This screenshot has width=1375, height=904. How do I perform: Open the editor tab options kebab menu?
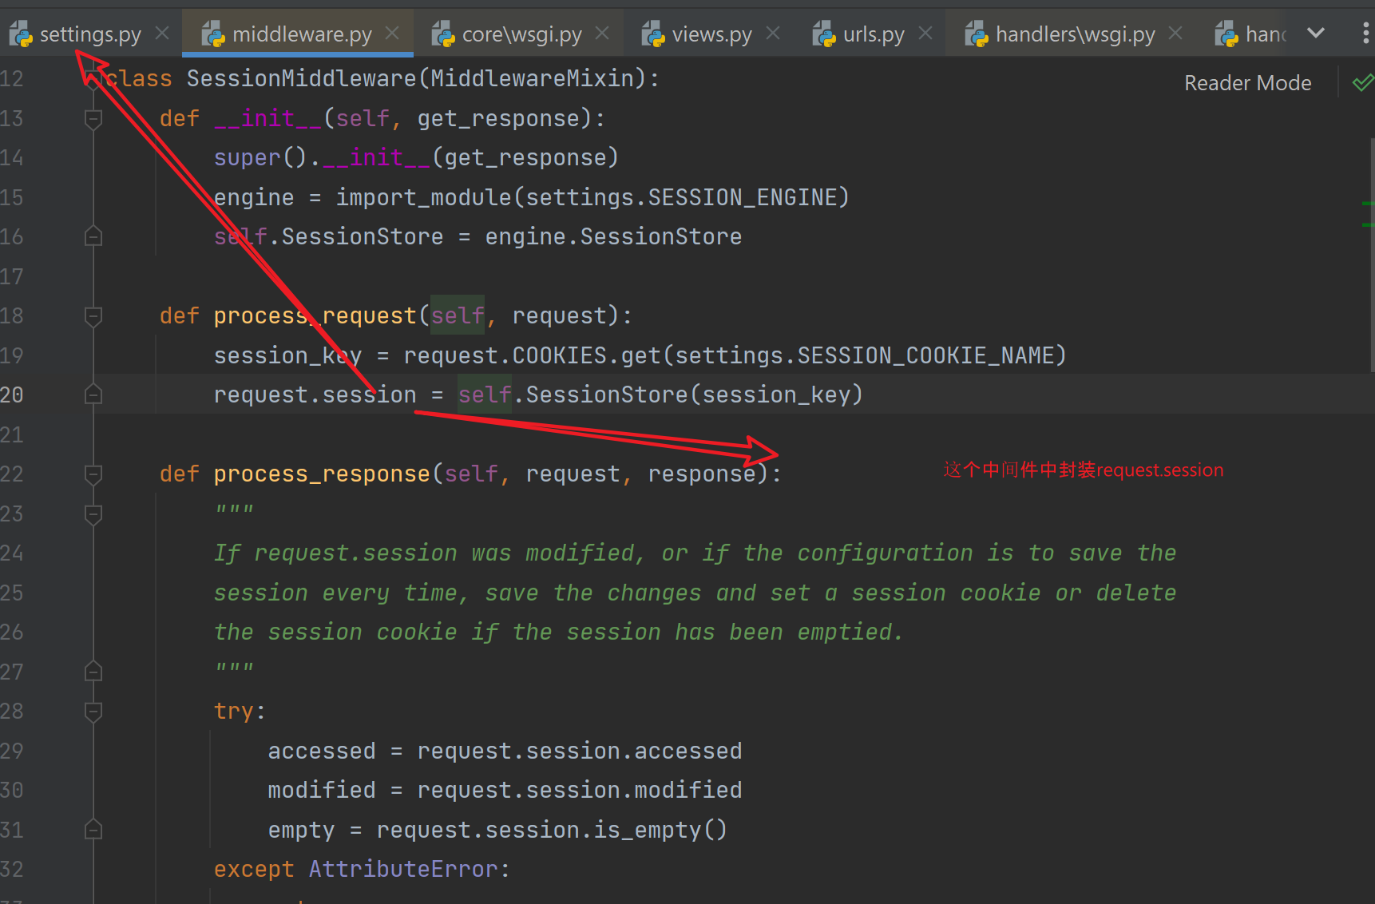(1365, 33)
